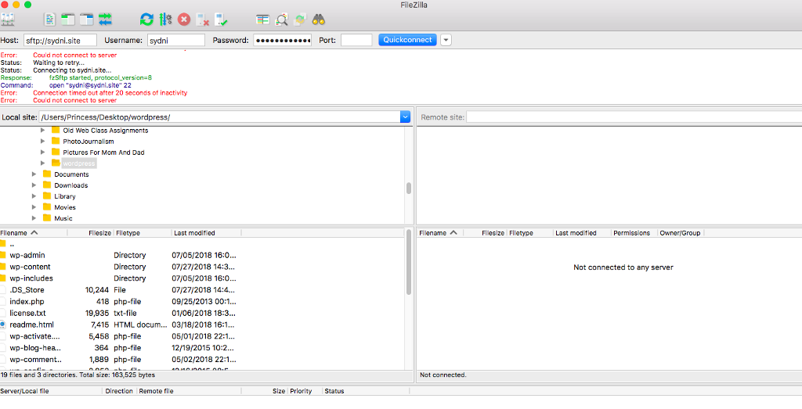
Task: Expand the Documents folder in tree
Action: point(34,174)
